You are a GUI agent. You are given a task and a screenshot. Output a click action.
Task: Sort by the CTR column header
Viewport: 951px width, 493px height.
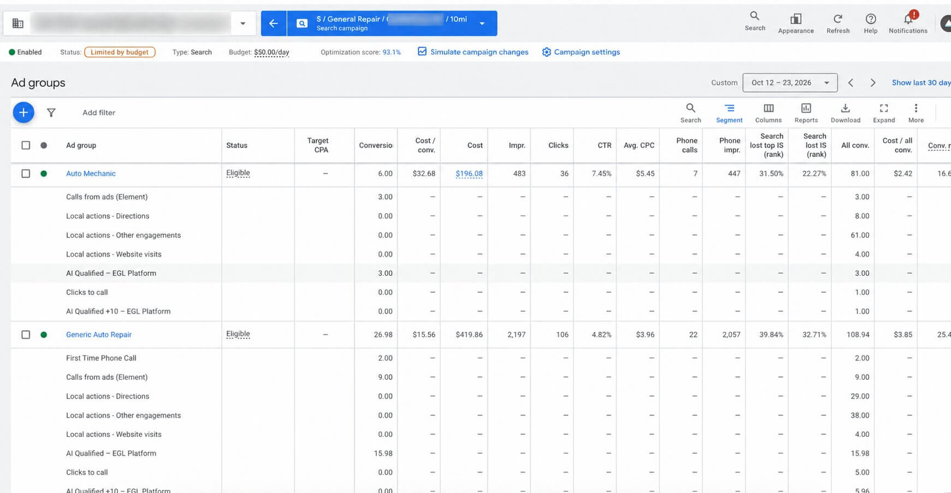[x=604, y=145]
